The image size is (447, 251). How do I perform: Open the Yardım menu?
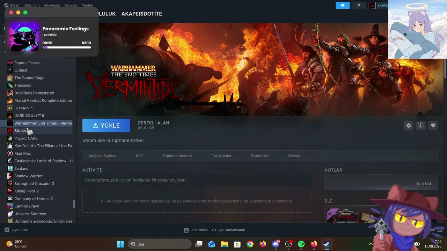pyautogui.click(x=87, y=5)
